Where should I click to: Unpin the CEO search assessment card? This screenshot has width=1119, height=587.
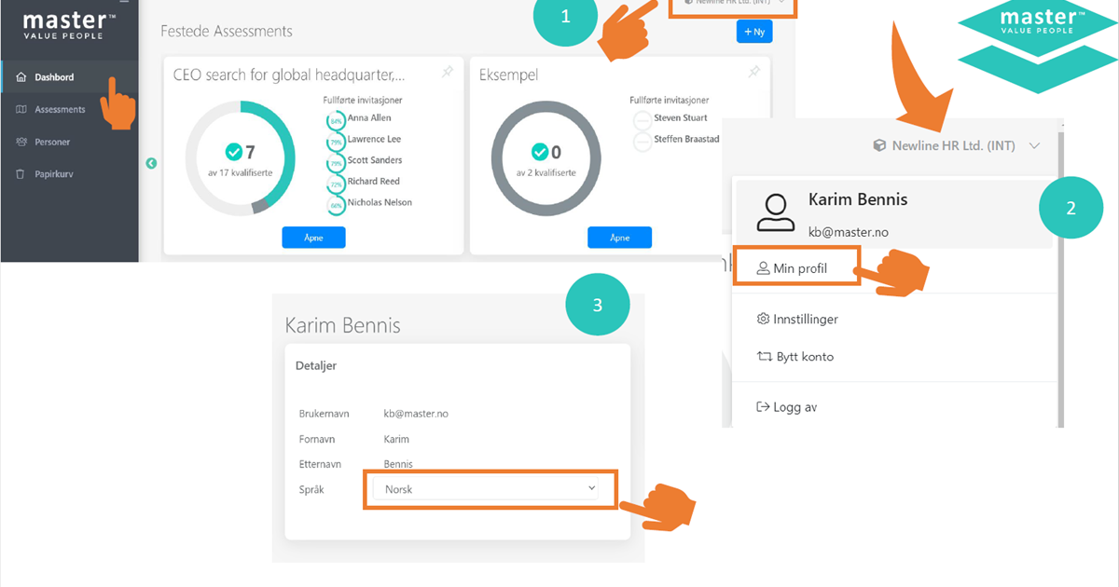point(448,73)
